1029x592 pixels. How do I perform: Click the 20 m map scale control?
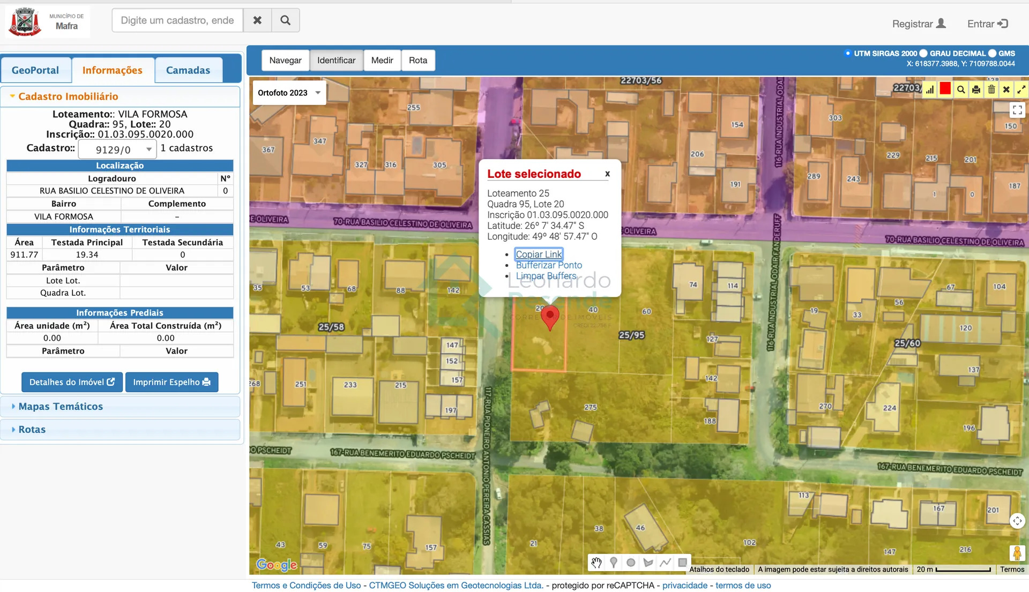point(954,569)
